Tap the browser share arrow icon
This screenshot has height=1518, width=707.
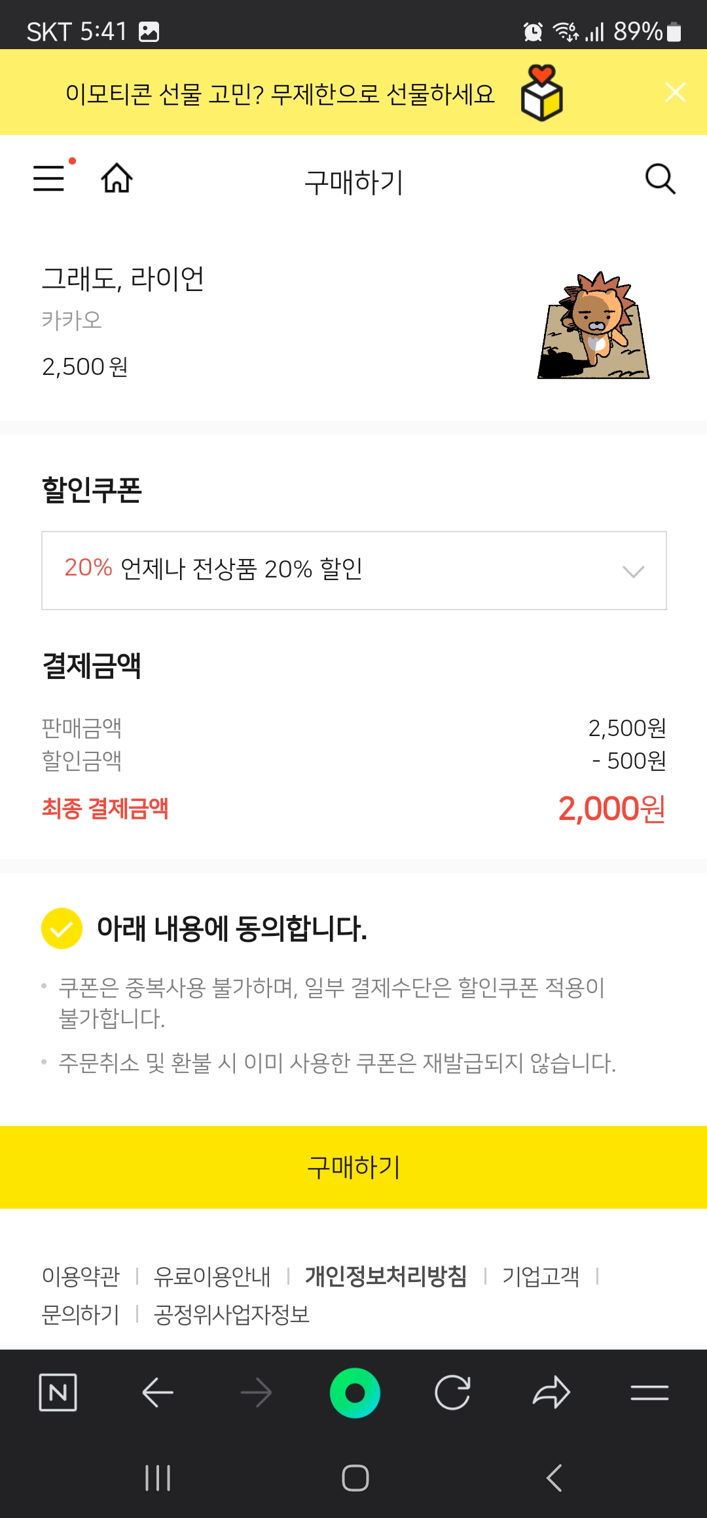pos(551,1392)
